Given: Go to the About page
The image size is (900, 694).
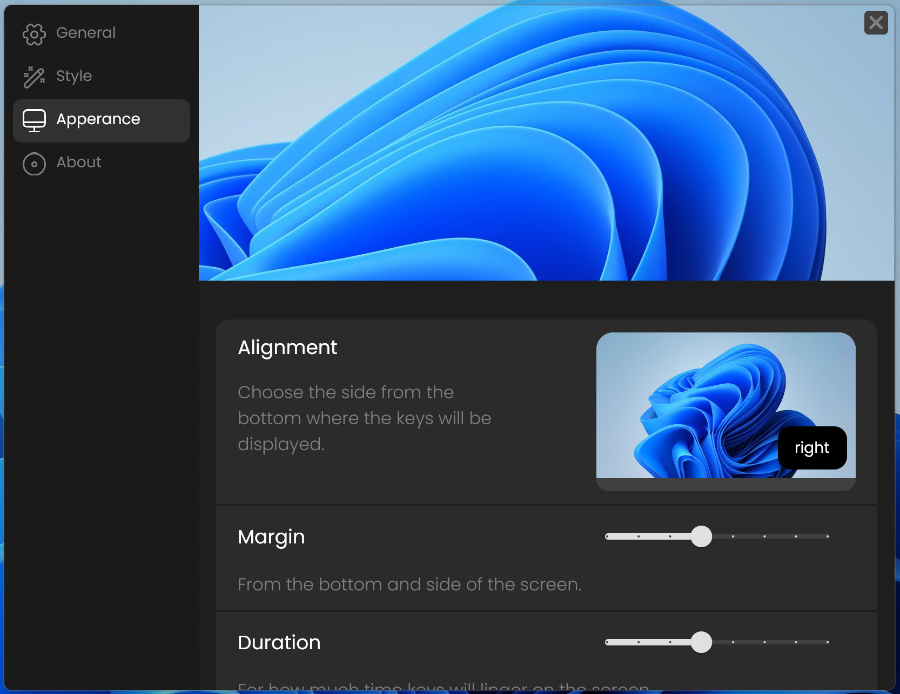Looking at the screenshot, I should click(x=102, y=163).
